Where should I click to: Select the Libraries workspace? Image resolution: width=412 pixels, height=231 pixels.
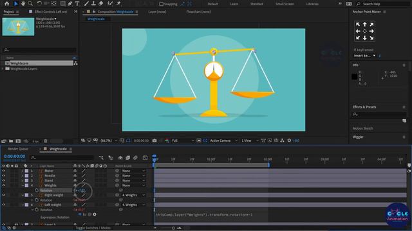click(312, 4)
